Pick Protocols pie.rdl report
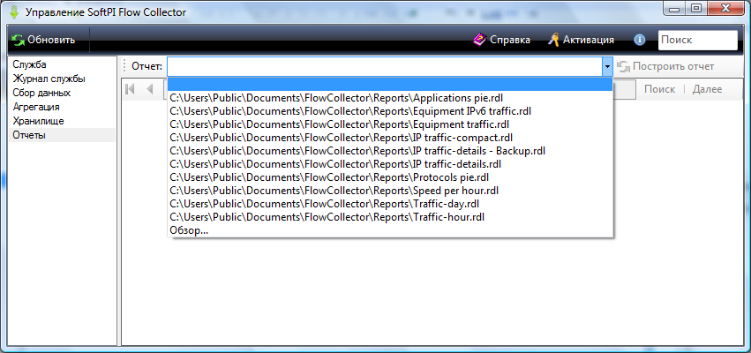751x353 pixels. pyautogui.click(x=390, y=177)
